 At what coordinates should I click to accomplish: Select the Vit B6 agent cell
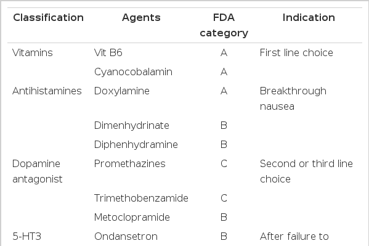108,53
